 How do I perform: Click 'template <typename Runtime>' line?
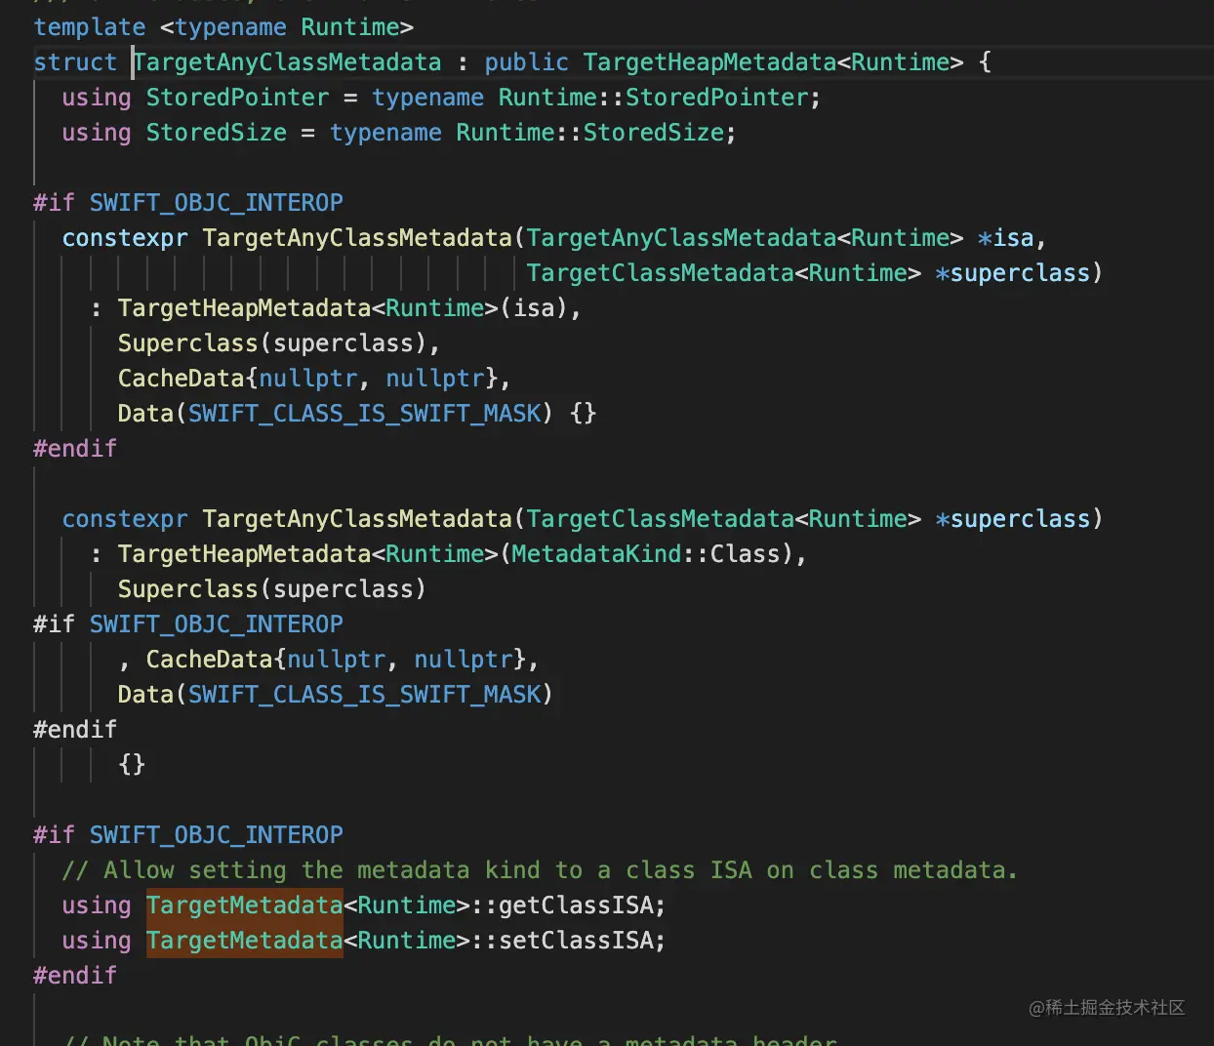point(223,27)
